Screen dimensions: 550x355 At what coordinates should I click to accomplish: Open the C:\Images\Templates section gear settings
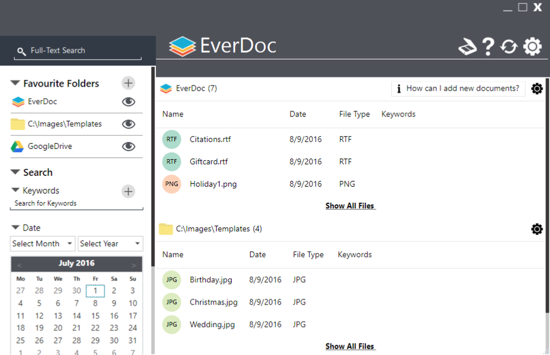537,229
